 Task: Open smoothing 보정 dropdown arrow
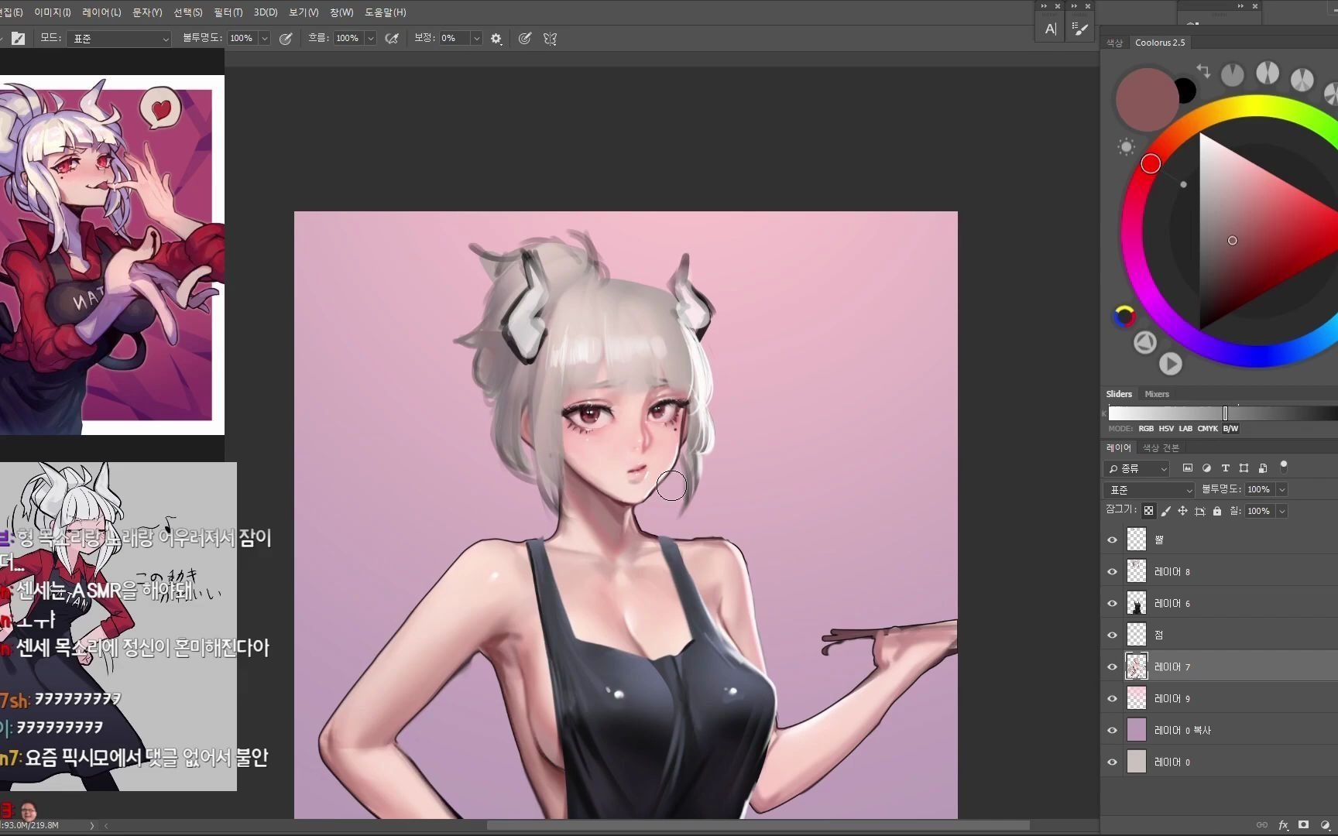[x=476, y=38]
